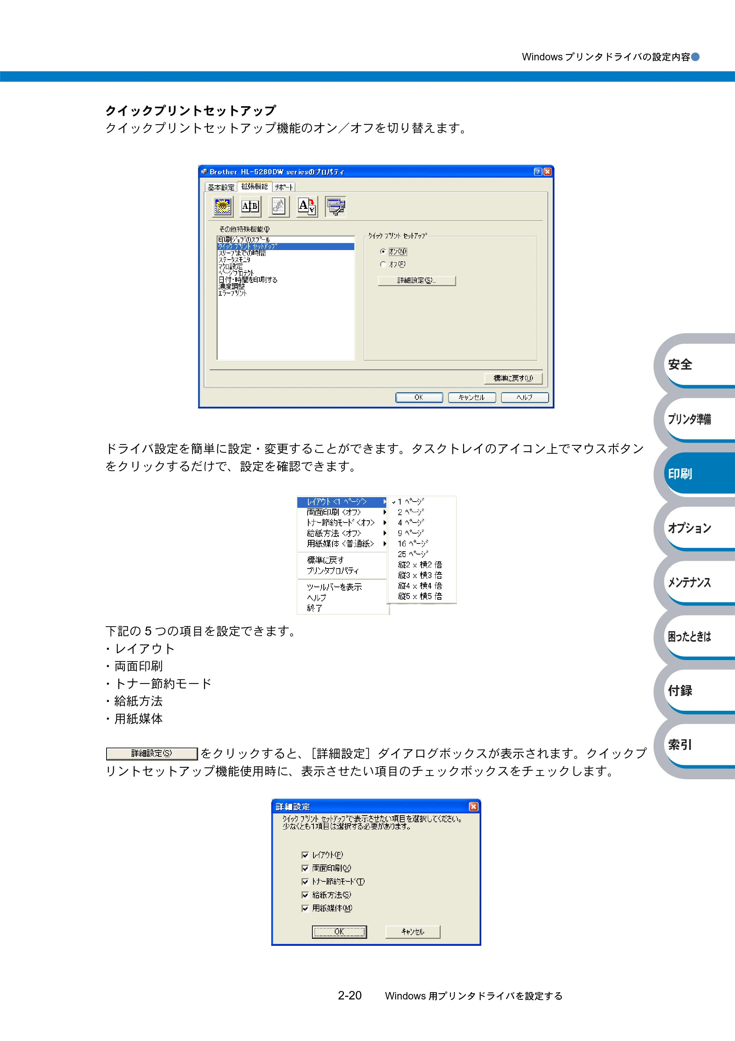Expand the 給紙方法 <オフ> submenu
The width and height of the screenshot is (735, 1041).
(x=342, y=533)
